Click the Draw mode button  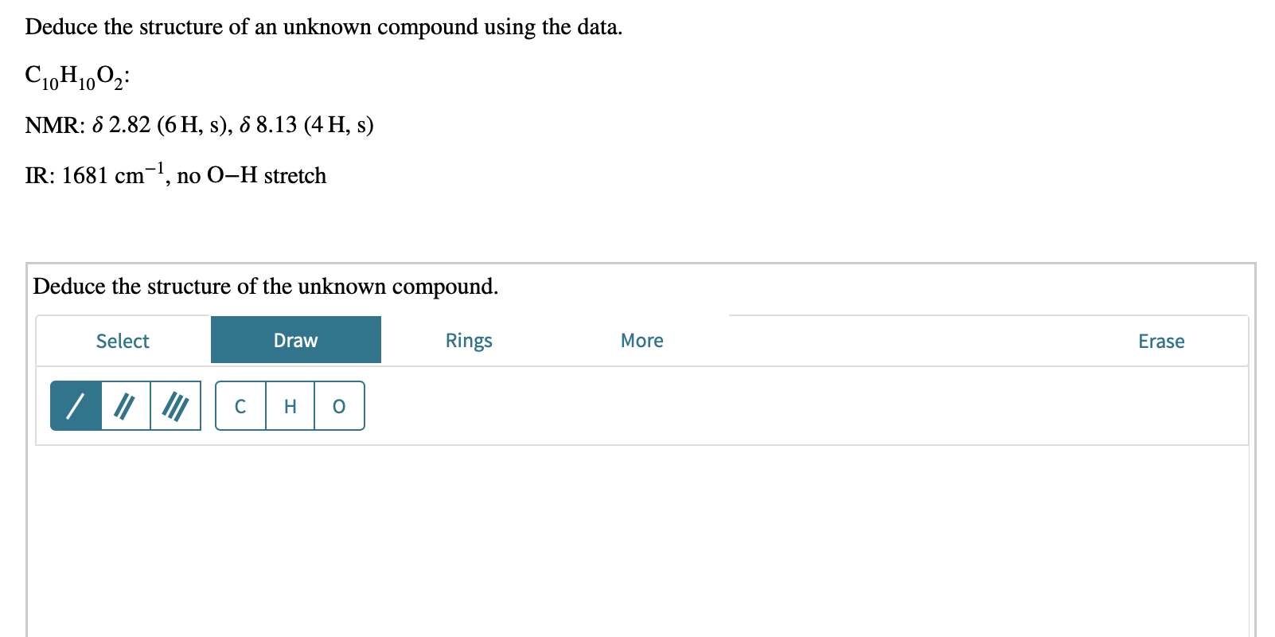tap(295, 340)
